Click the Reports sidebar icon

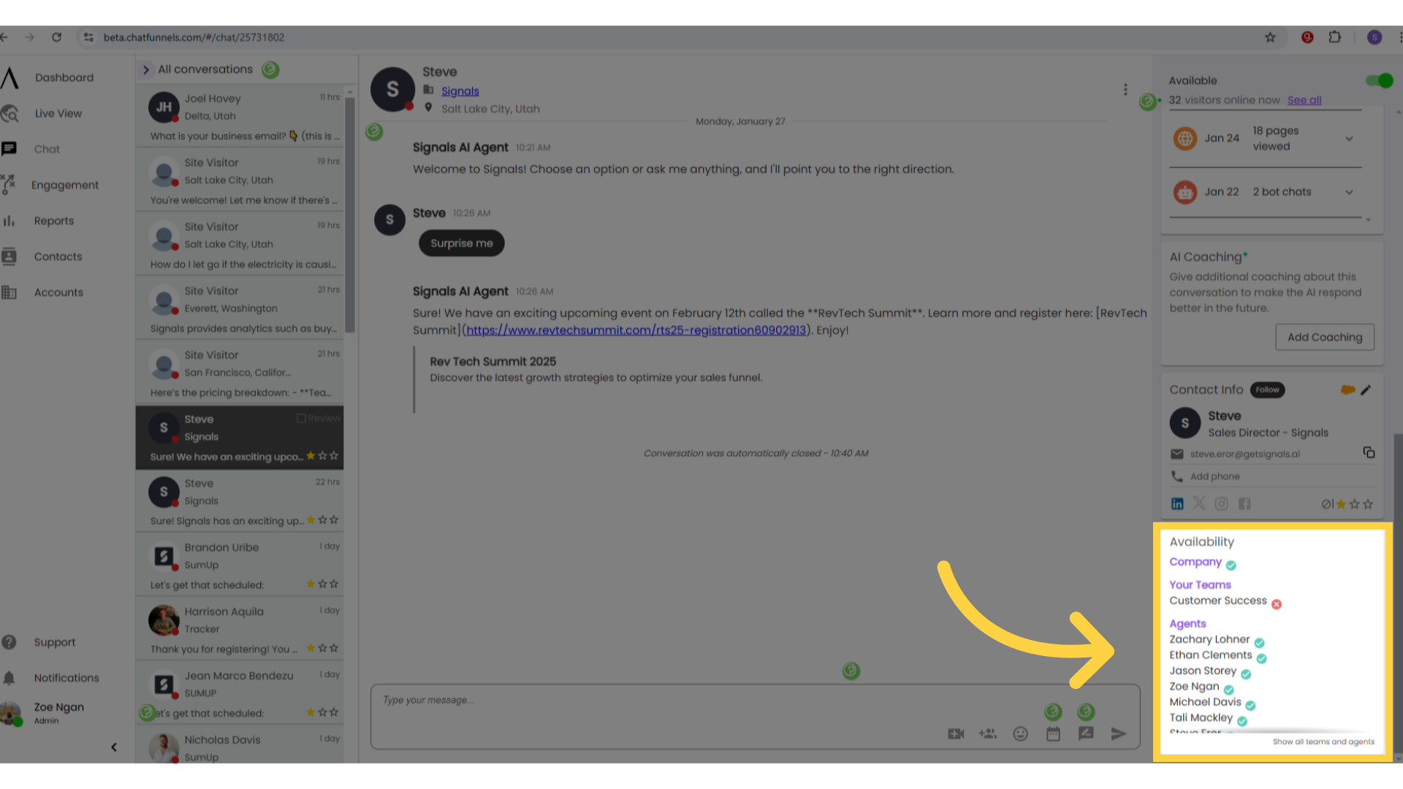tap(9, 221)
